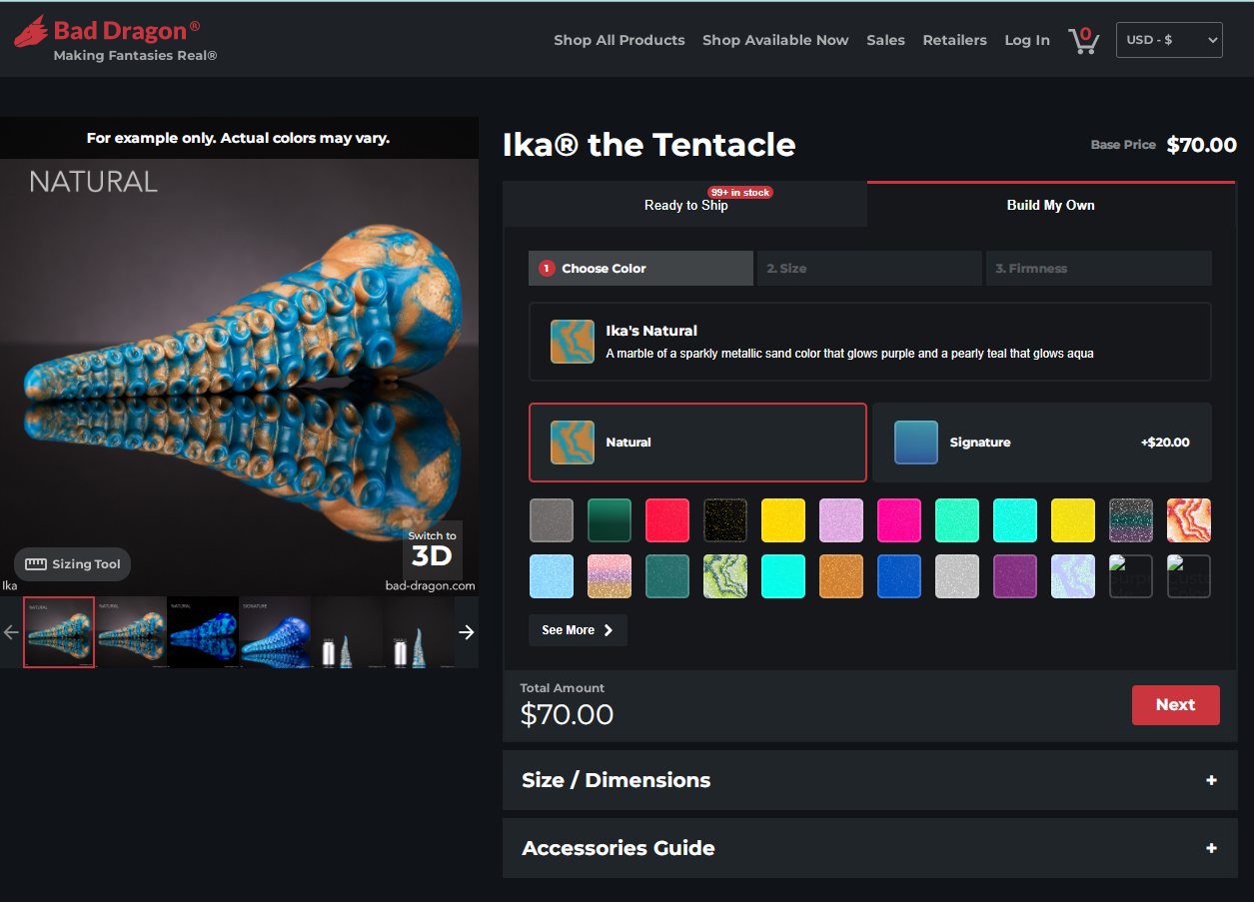
Task: Click the Total Amount $70.00 value
Action: pyautogui.click(x=567, y=714)
